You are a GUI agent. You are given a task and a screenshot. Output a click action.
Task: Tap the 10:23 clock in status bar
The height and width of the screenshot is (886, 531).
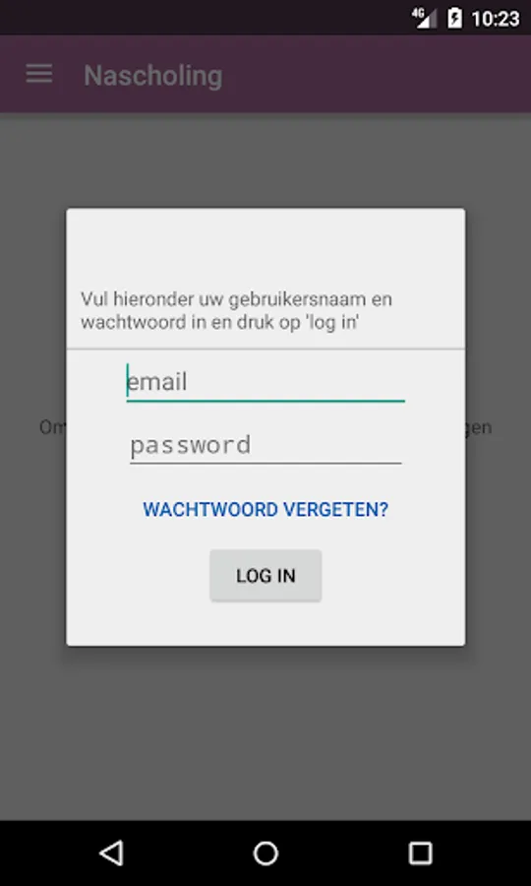(x=495, y=19)
